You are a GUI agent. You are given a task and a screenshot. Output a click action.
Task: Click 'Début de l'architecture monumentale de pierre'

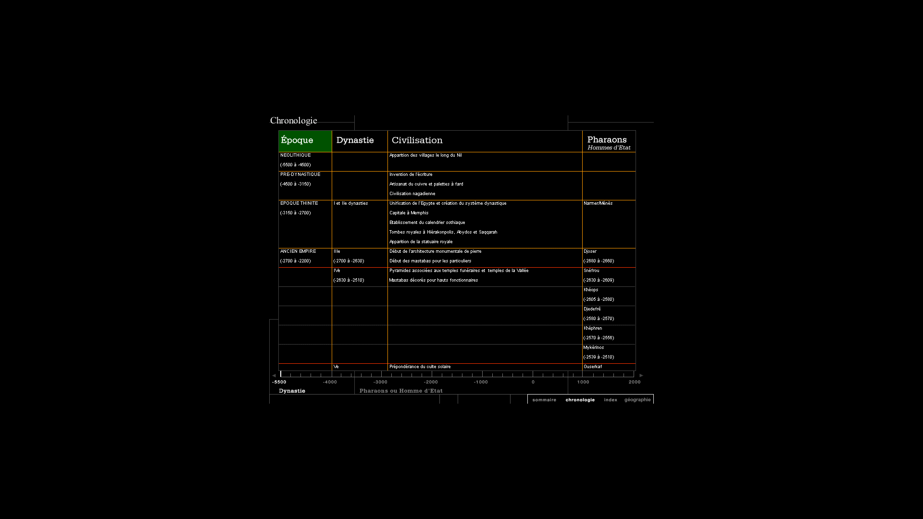[435, 251]
